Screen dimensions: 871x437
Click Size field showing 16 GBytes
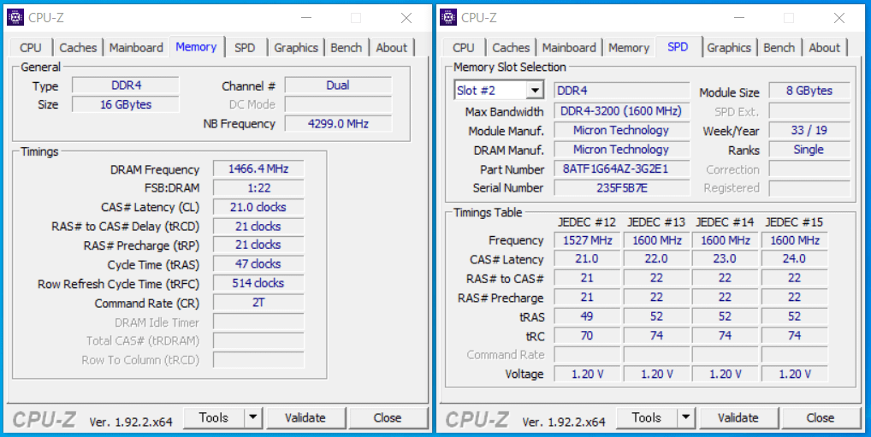(x=126, y=104)
